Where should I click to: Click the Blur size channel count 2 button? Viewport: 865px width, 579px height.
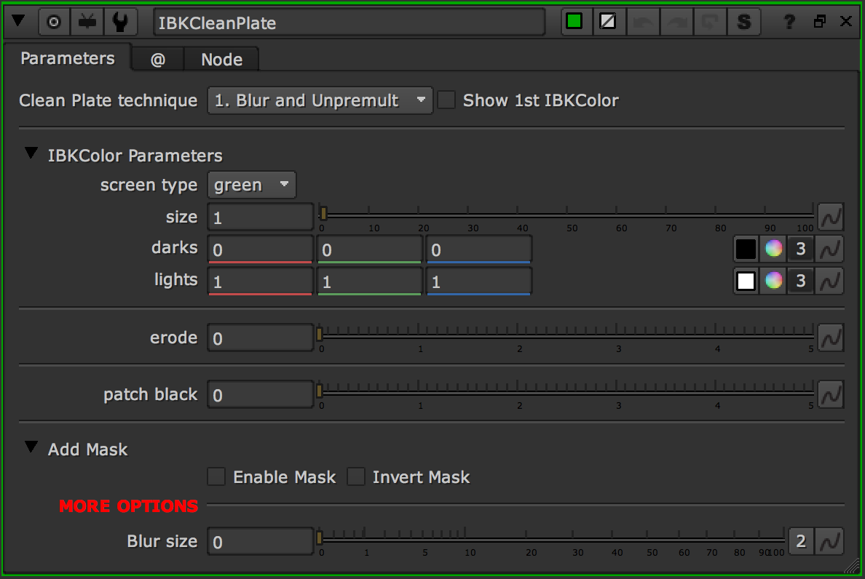coord(801,541)
